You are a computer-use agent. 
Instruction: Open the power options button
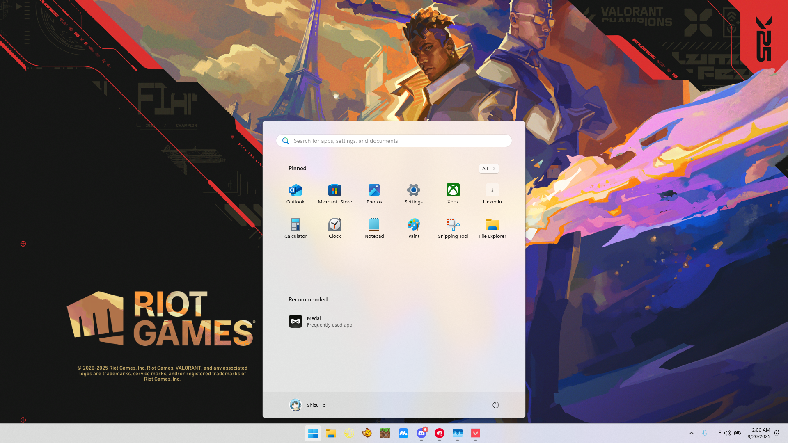point(495,405)
